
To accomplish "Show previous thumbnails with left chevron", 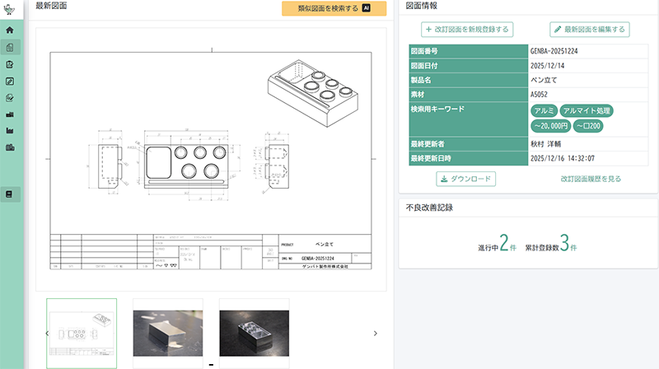I will tap(47, 333).
